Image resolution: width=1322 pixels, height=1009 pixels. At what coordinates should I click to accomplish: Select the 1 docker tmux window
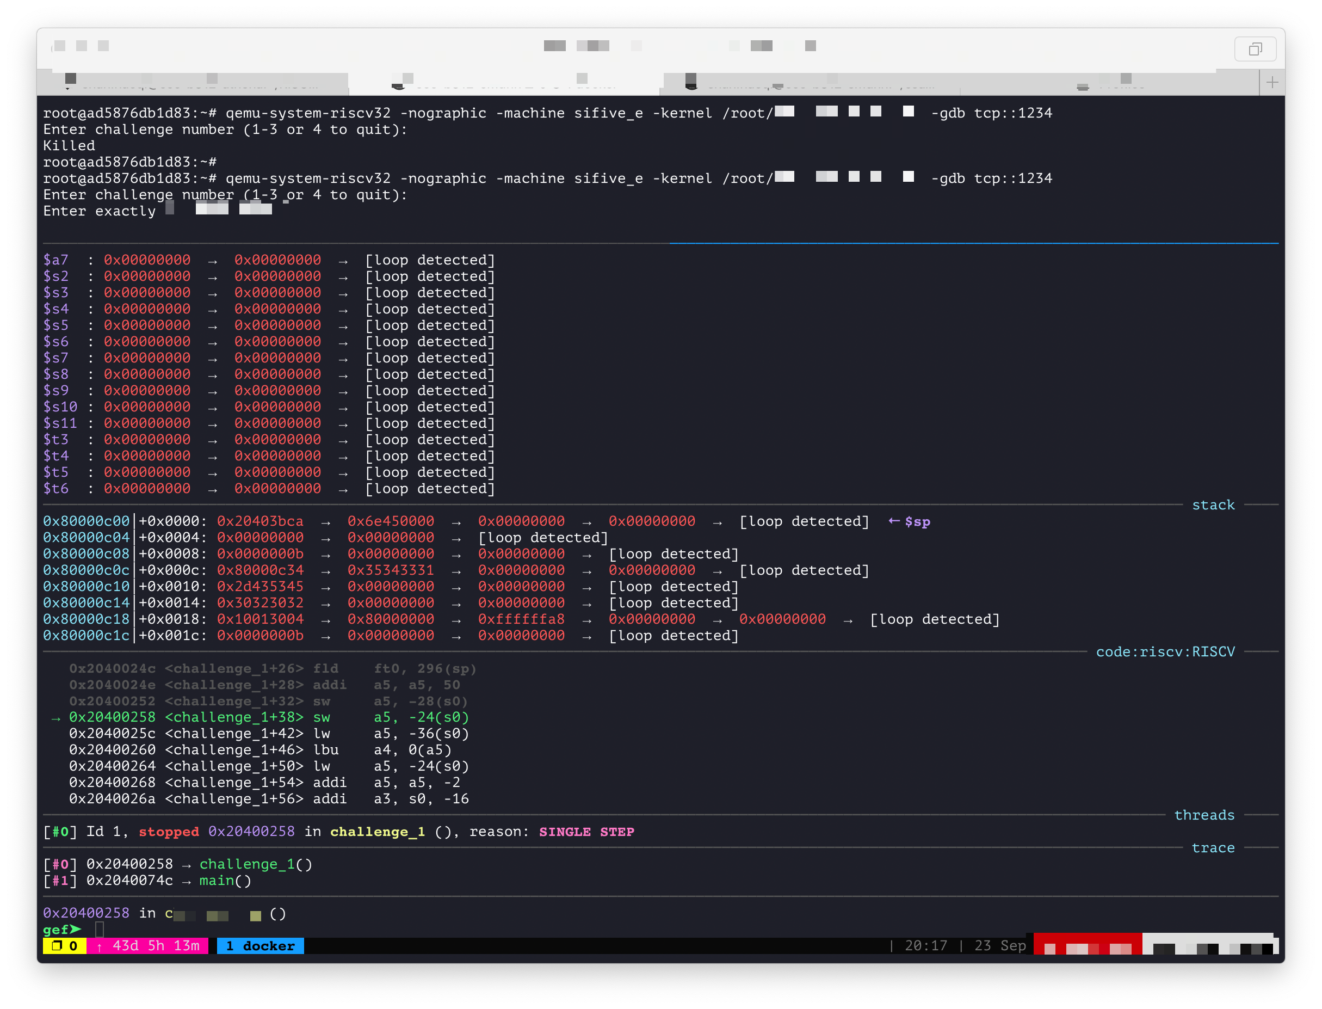coord(261,946)
